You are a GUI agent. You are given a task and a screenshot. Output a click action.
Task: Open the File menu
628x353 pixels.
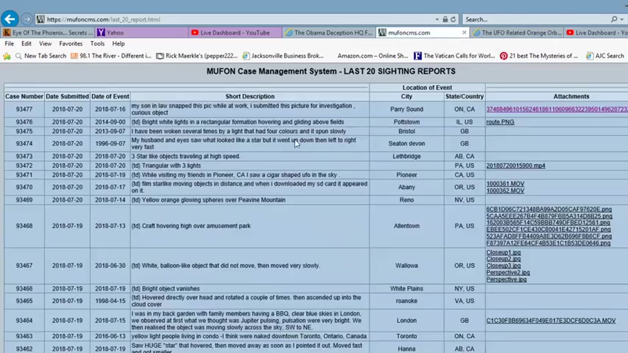(9, 44)
